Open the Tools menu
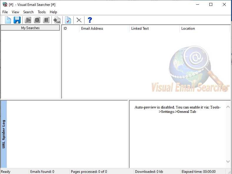The width and height of the screenshot is (232, 174). tap(42, 12)
